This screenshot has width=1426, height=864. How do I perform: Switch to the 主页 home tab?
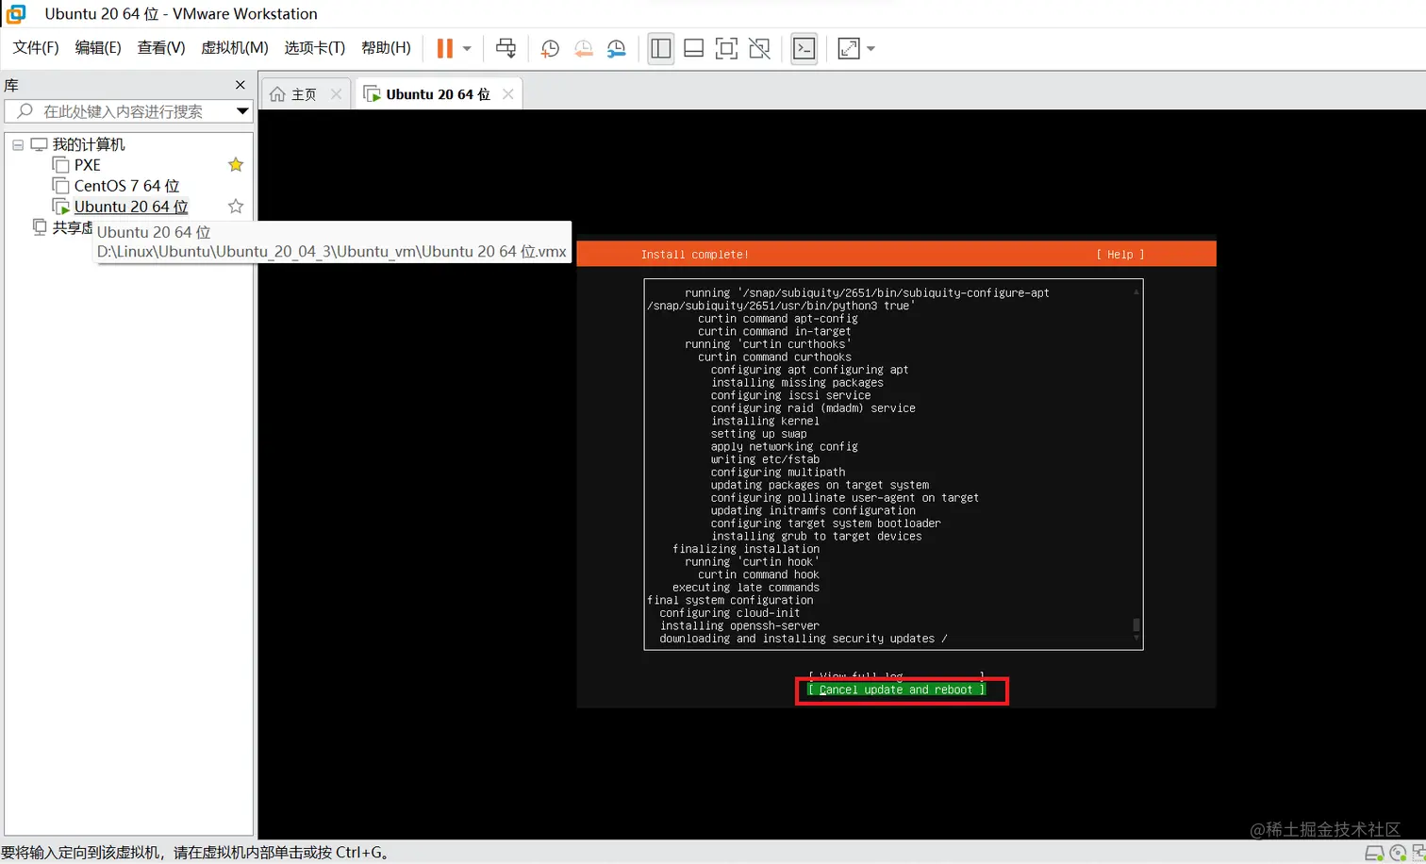pyautogui.click(x=304, y=94)
